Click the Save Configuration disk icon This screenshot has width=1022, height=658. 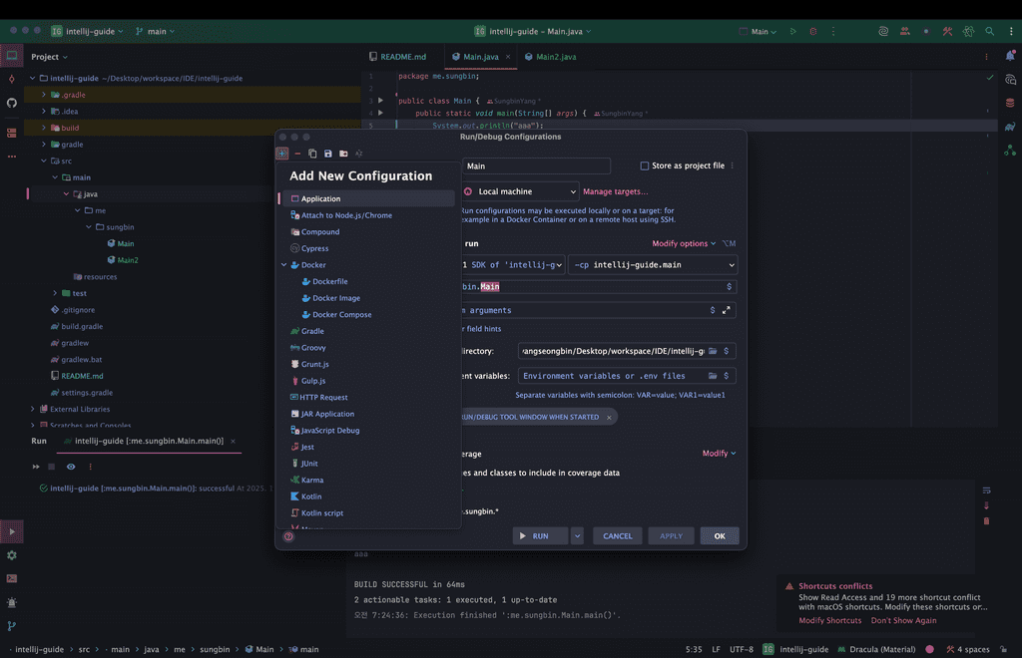pos(327,154)
